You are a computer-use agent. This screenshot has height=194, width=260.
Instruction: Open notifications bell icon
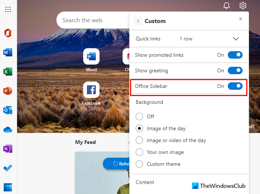pyautogui.click(x=227, y=6)
